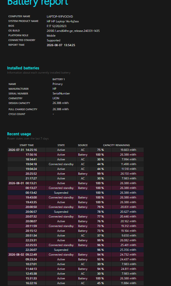The width and height of the screenshot is (171, 286).
Task: Click the "STATE" column header
Action: [61, 145]
